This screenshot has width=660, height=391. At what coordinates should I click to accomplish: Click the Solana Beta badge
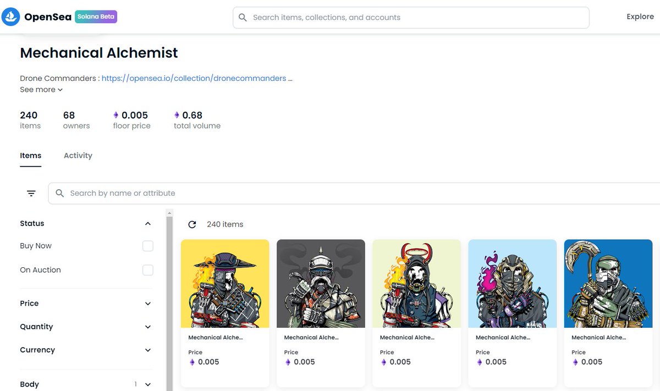pos(96,16)
